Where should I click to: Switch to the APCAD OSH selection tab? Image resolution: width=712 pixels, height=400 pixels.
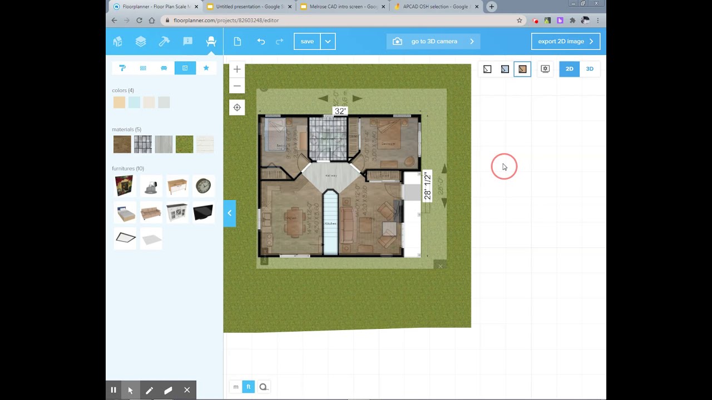437,7
